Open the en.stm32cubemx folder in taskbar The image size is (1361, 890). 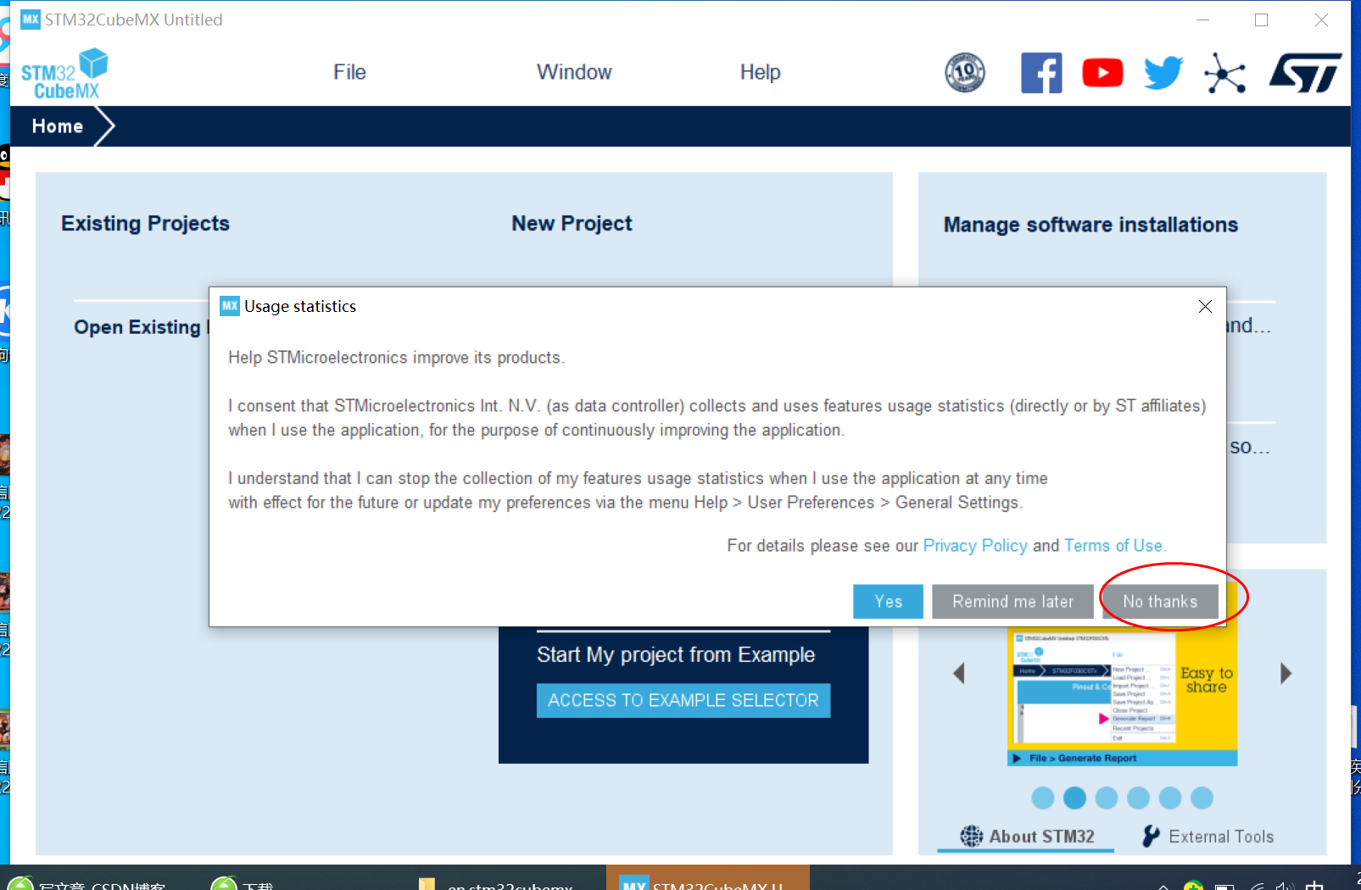498,882
